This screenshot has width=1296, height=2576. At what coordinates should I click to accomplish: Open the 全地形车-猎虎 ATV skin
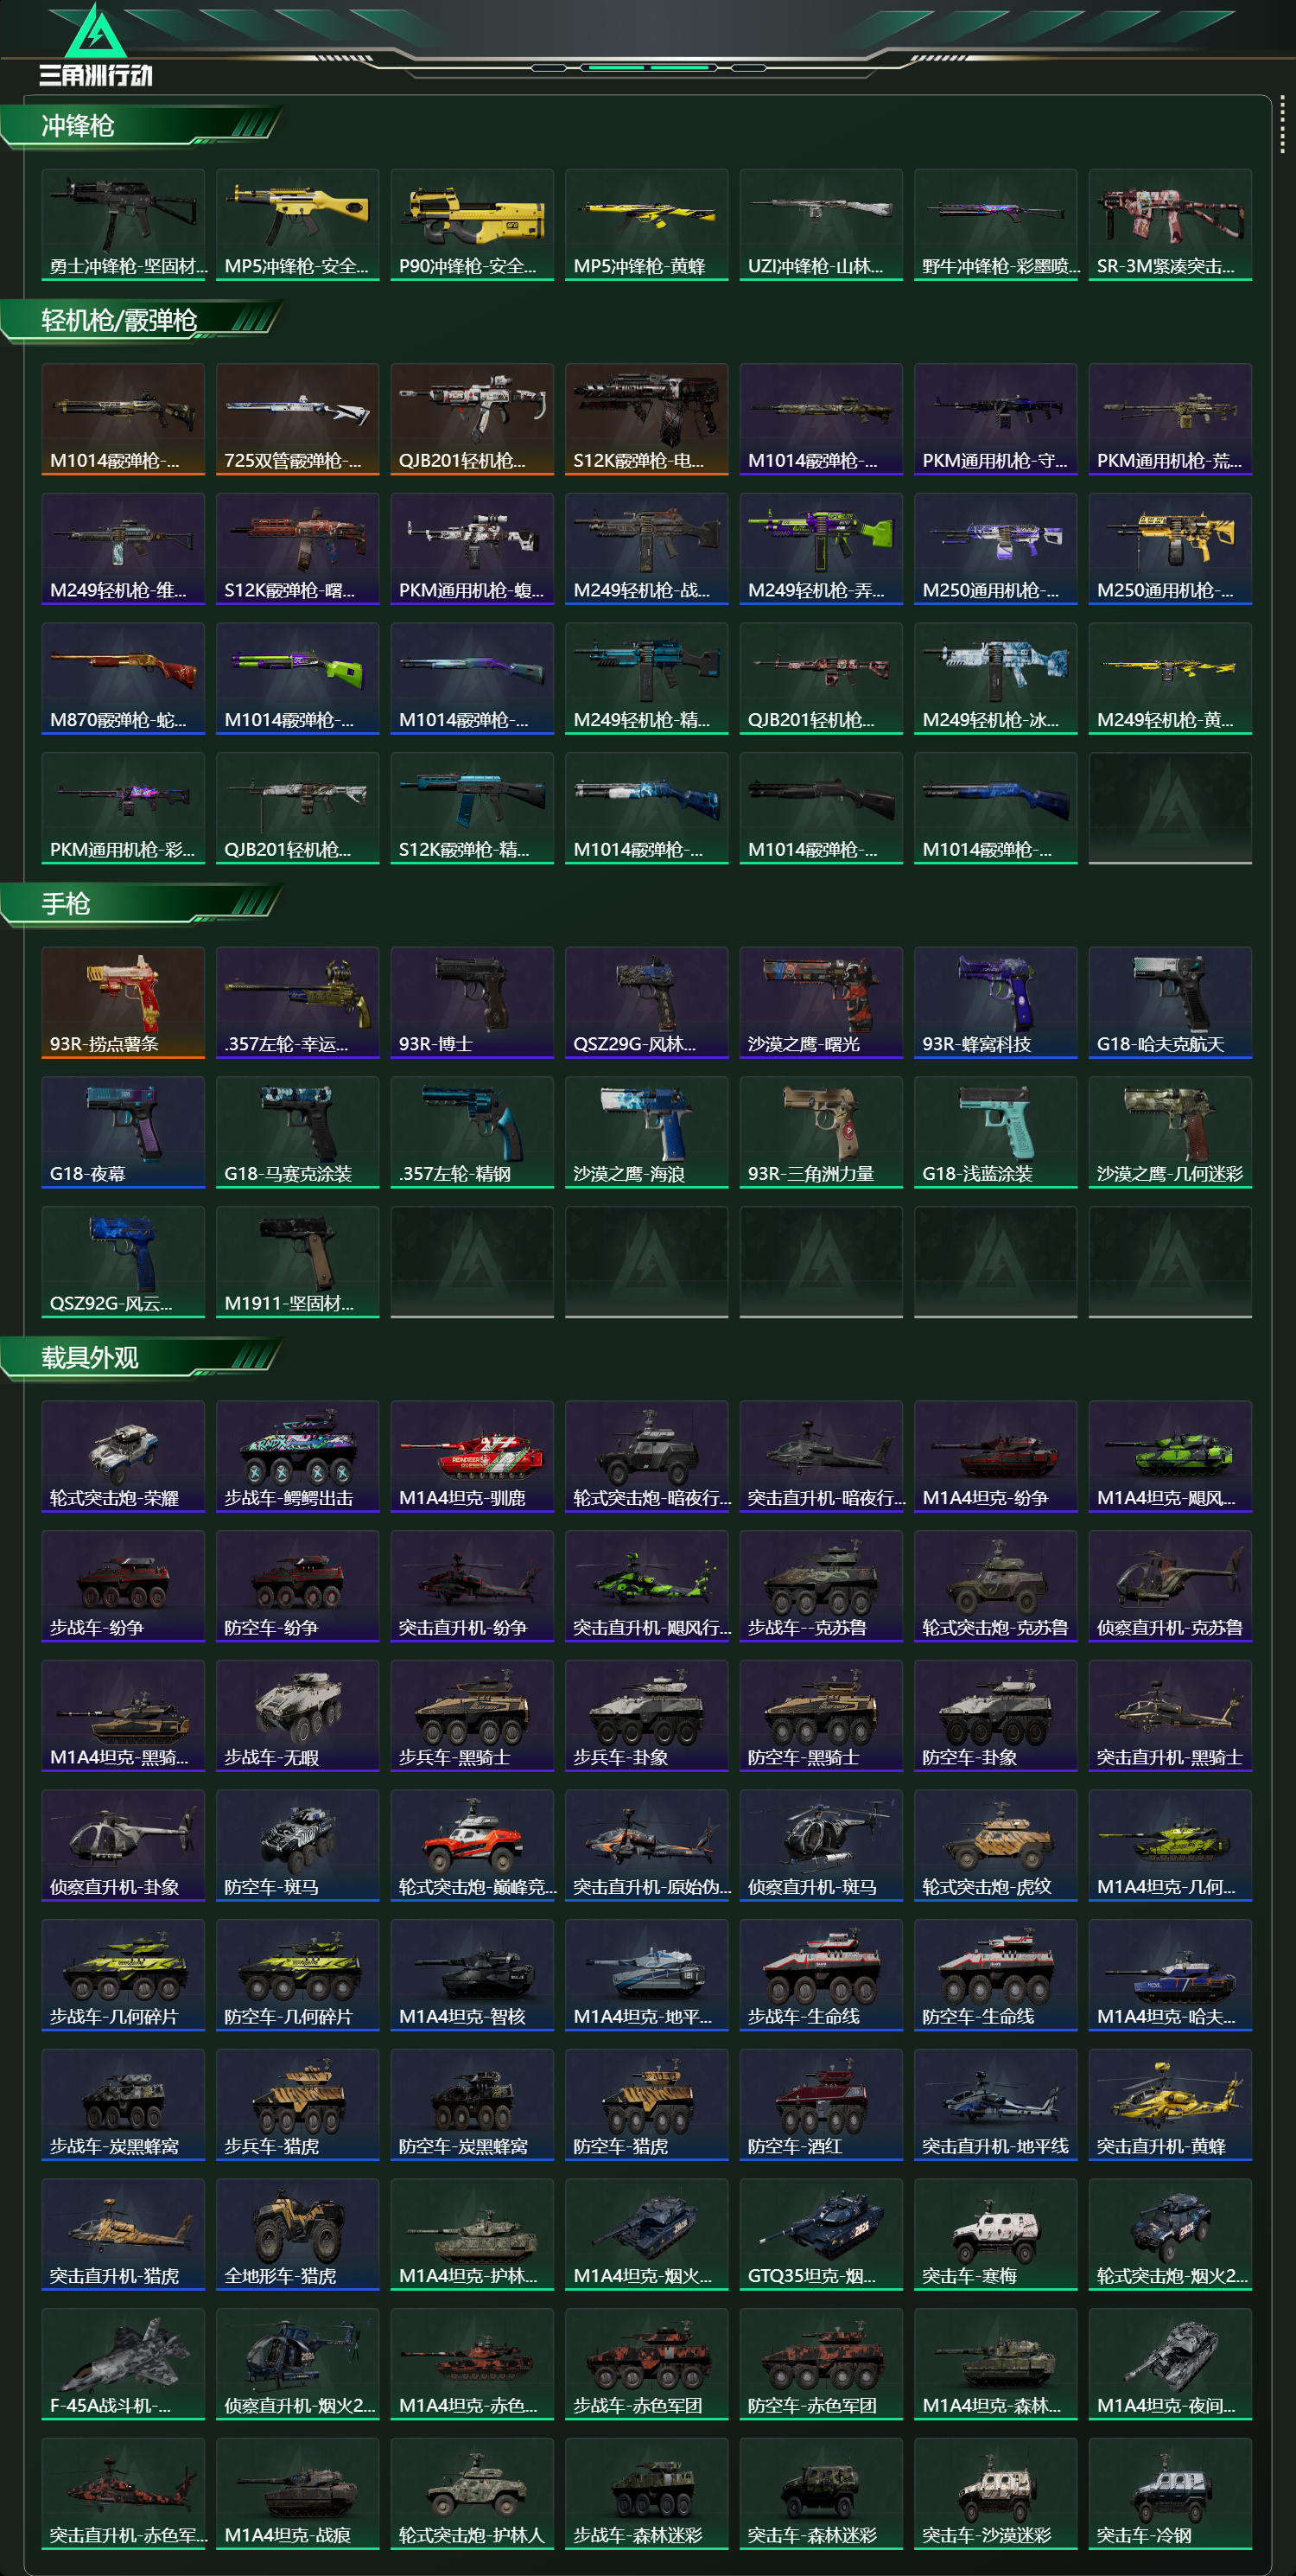pos(298,2234)
